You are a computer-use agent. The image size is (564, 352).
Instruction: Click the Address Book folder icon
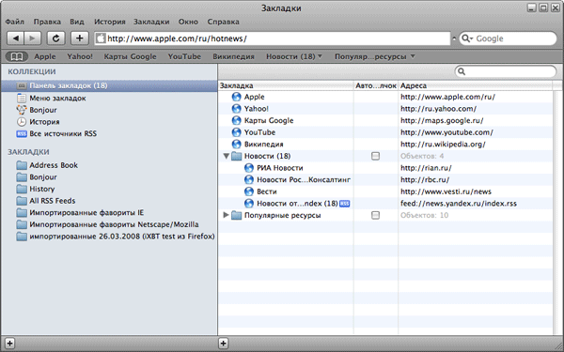click(22, 165)
